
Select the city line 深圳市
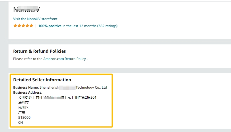click(23, 102)
